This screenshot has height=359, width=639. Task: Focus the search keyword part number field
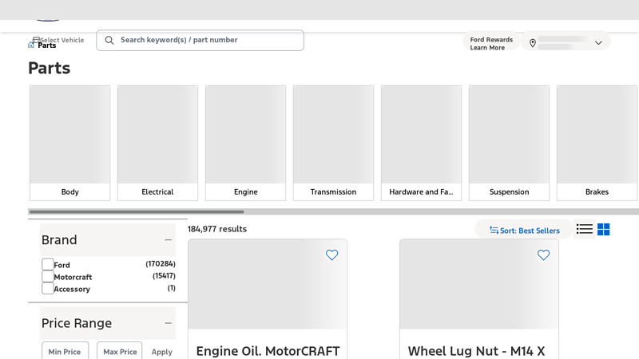[x=200, y=40]
